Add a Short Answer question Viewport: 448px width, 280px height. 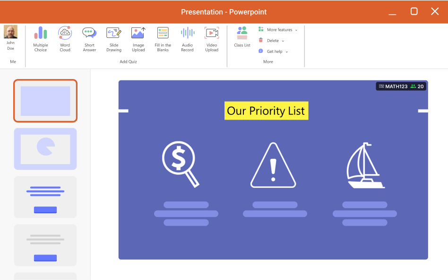click(x=89, y=39)
